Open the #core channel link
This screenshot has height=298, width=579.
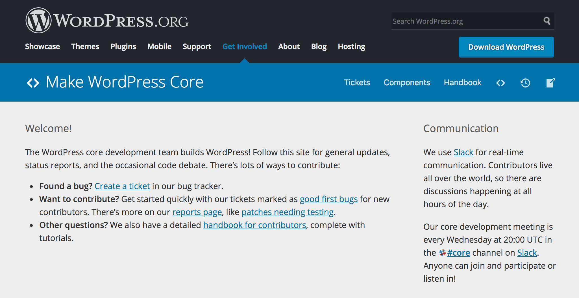458,253
